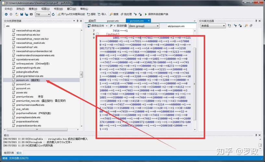
Task: Click the search icon in the file set browser toolbar
Action: 246,26
